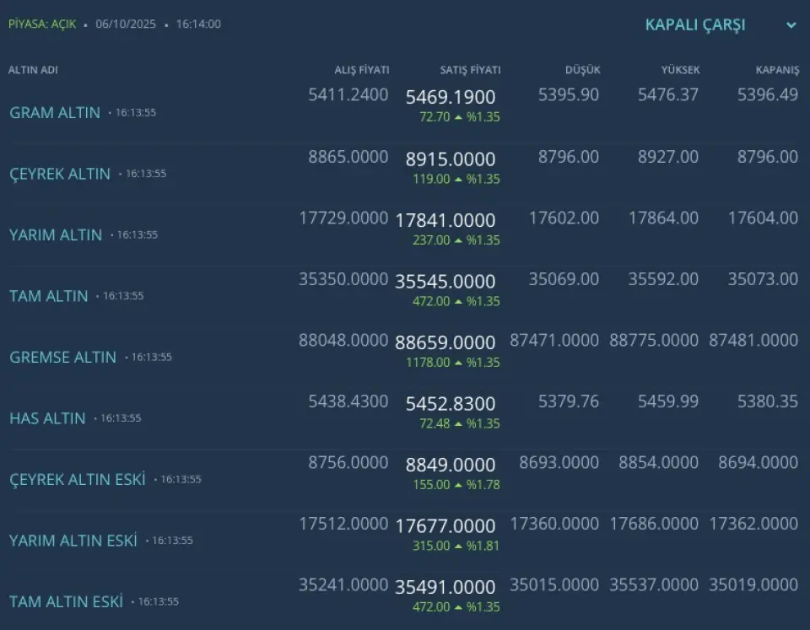Open the ÇEYREK ALTIN ESKİ link
Screen dimensions: 810x630
[78, 479]
